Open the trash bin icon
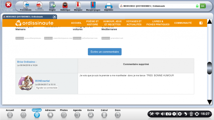The height and width of the screenshot is (120, 214). click(x=191, y=114)
